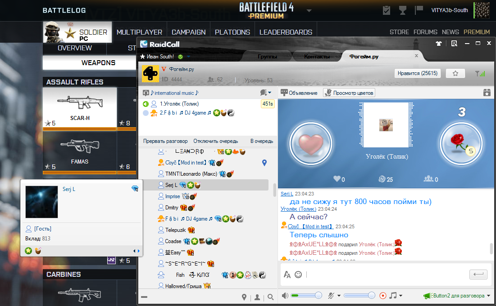This screenshot has height=306, width=496.
Task: Open the emoji smiley picker
Action: [298, 275]
